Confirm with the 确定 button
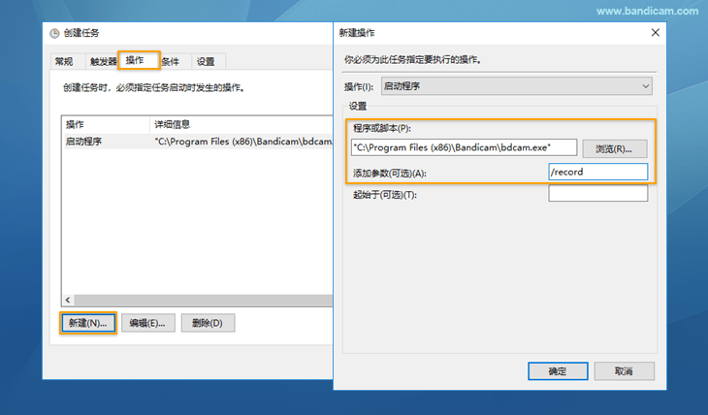Screen dimensions: 708x415 click(558, 371)
